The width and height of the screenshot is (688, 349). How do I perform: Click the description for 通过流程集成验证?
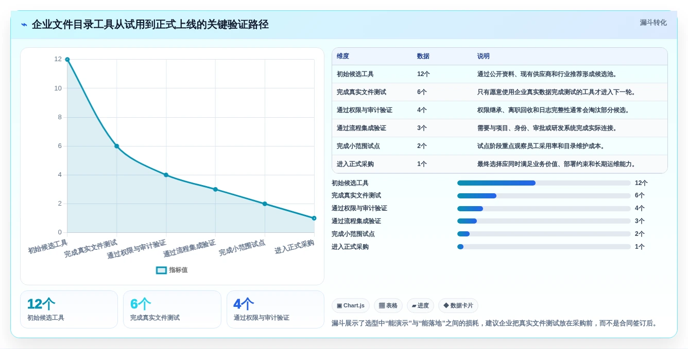coord(547,128)
